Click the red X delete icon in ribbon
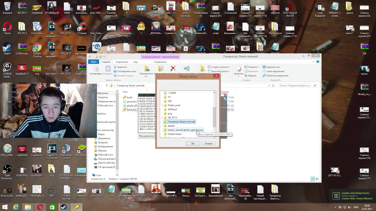This screenshot has width=376, height=211. tap(173, 69)
